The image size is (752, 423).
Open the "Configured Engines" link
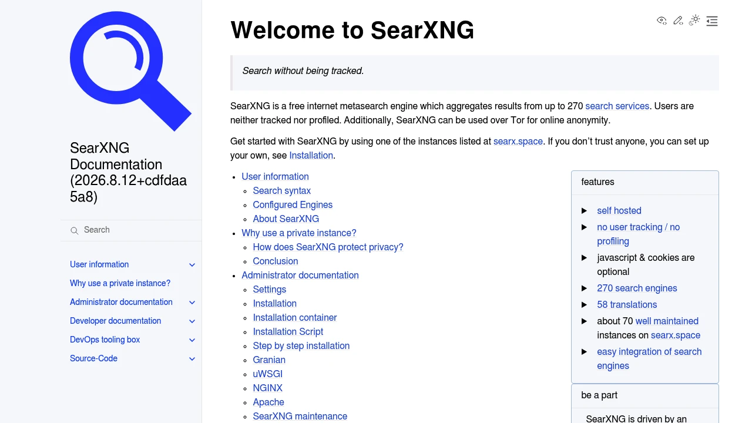coord(293,205)
